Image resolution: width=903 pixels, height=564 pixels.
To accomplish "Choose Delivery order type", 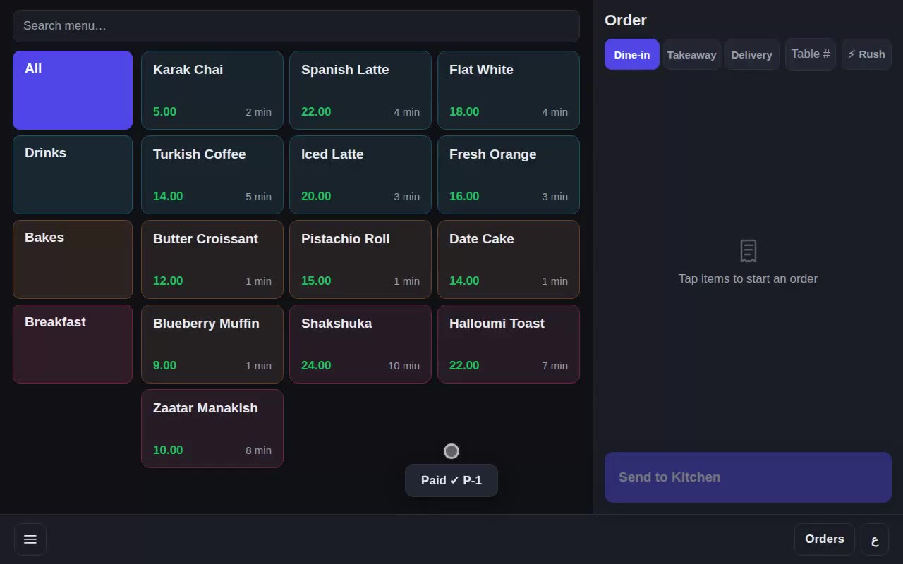I will coord(751,54).
